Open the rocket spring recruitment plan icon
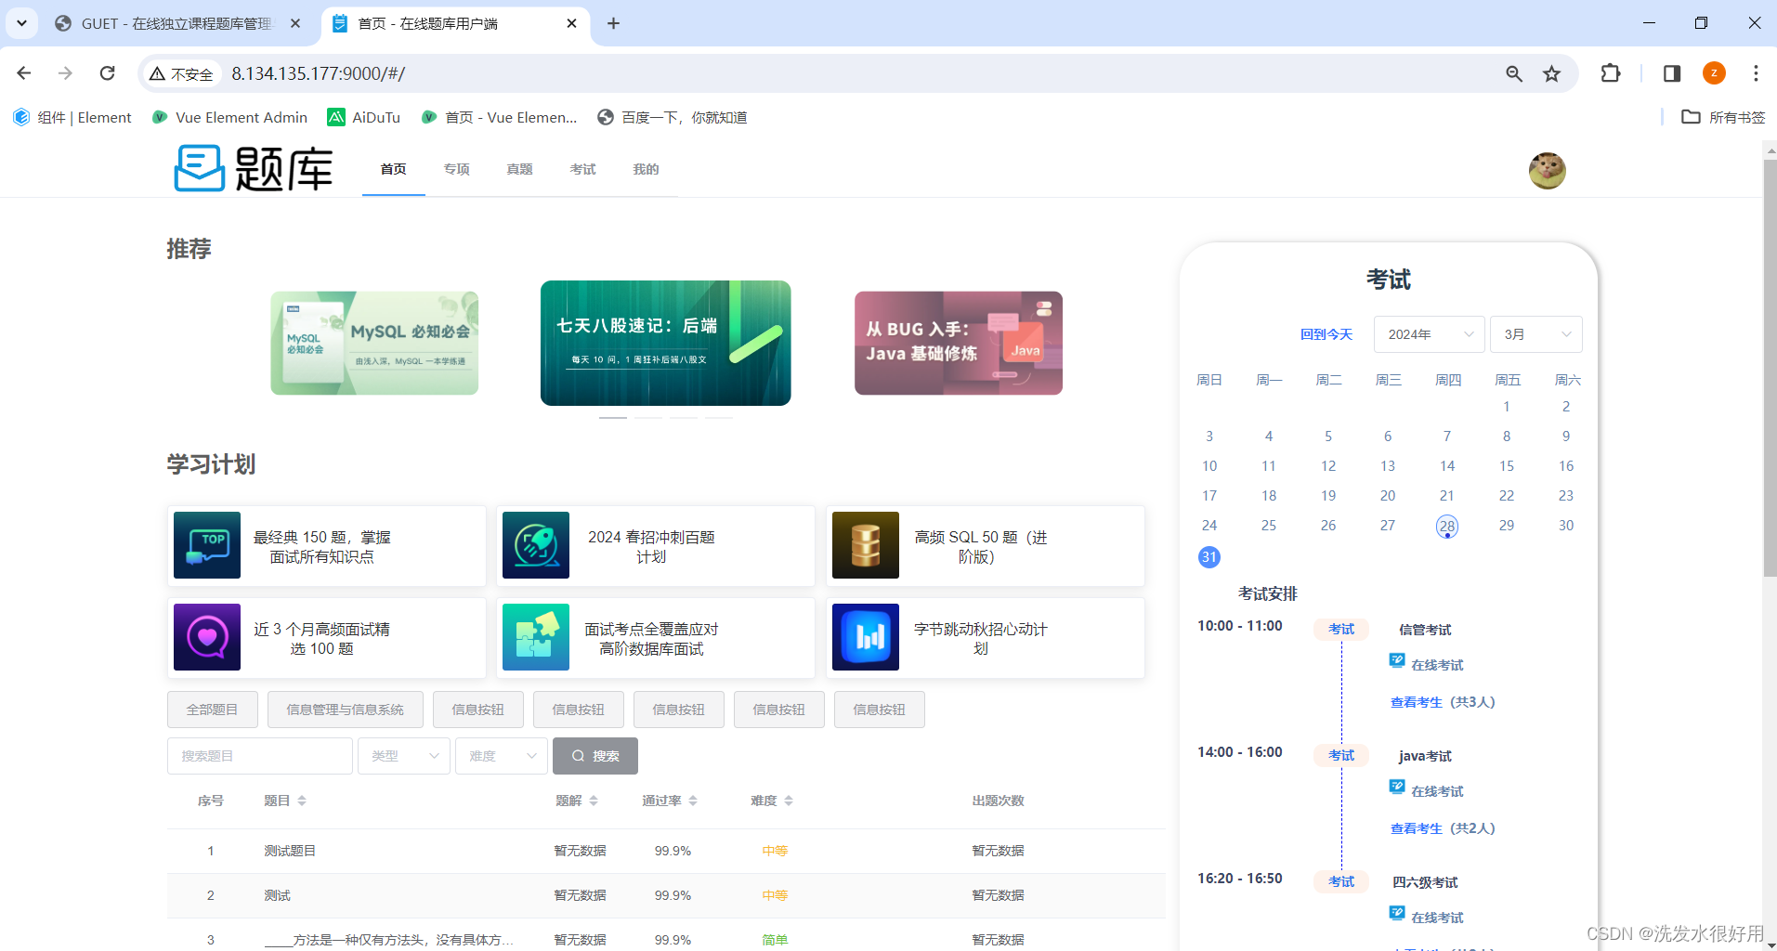 [536, 545]
